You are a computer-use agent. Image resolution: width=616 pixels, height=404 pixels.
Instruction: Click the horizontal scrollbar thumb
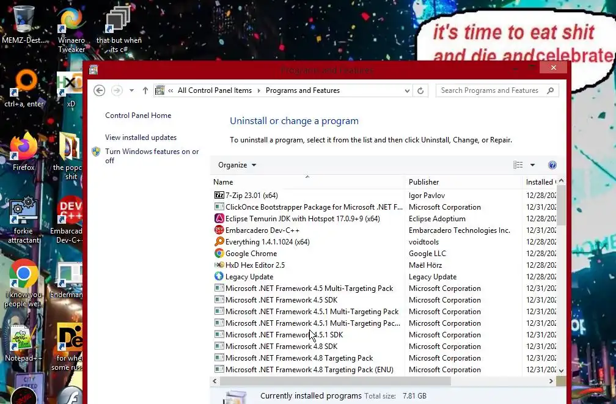pos(335,381)
